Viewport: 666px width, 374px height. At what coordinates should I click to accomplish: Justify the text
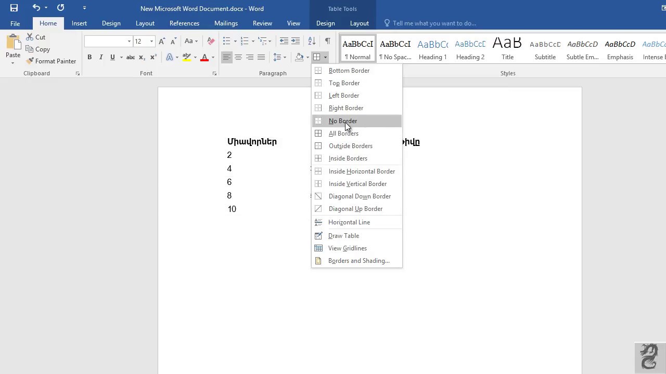[261, 57]
